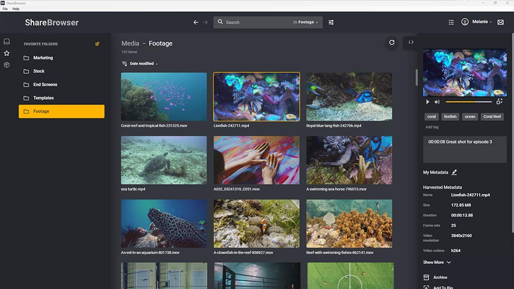Open the Marketing favorite folder
The image size is (514, 289).
click(x=62, y=58)
